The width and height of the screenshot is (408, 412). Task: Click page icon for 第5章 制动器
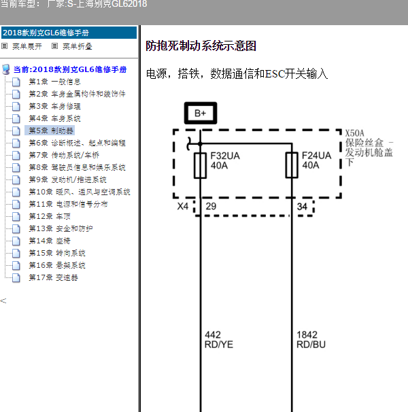tap(16, 131)
